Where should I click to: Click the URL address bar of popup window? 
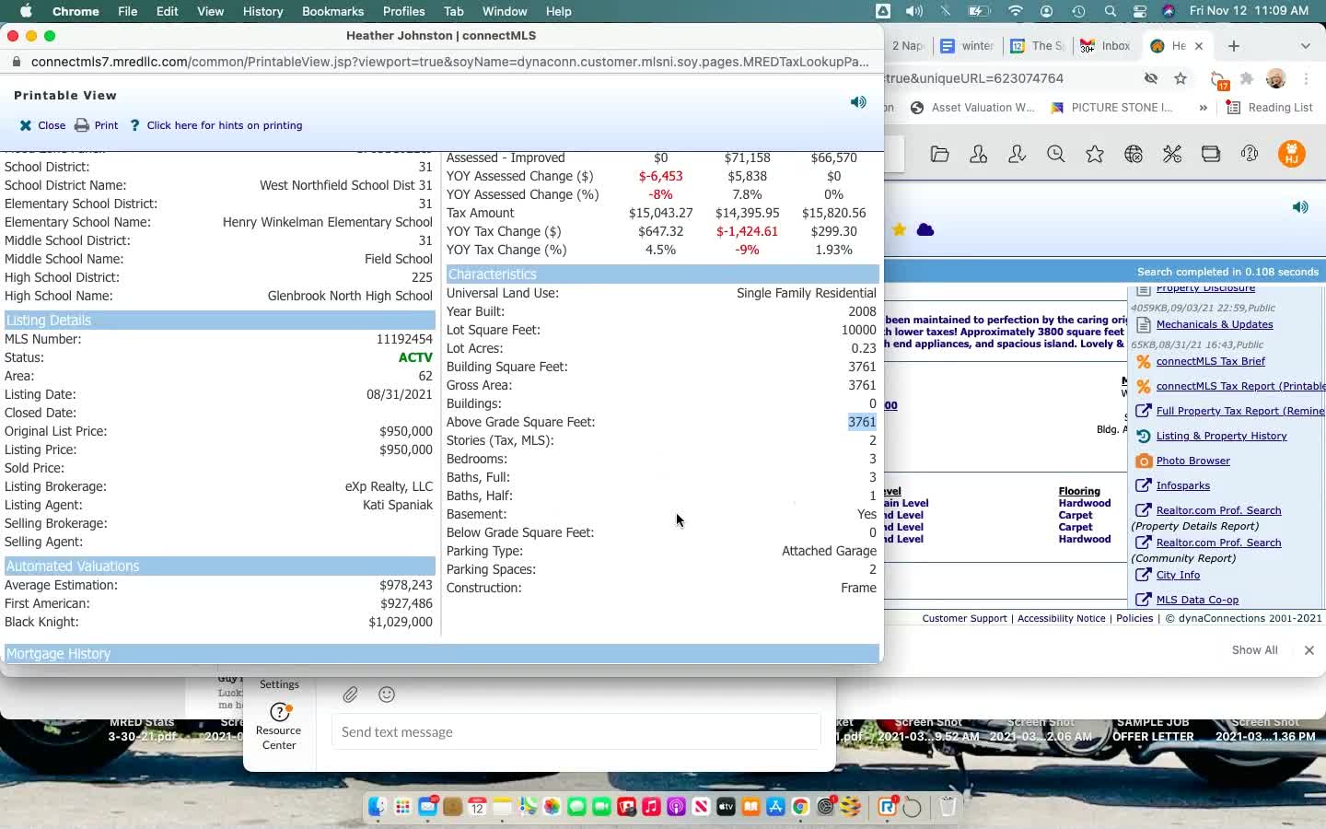click(449, 62)
